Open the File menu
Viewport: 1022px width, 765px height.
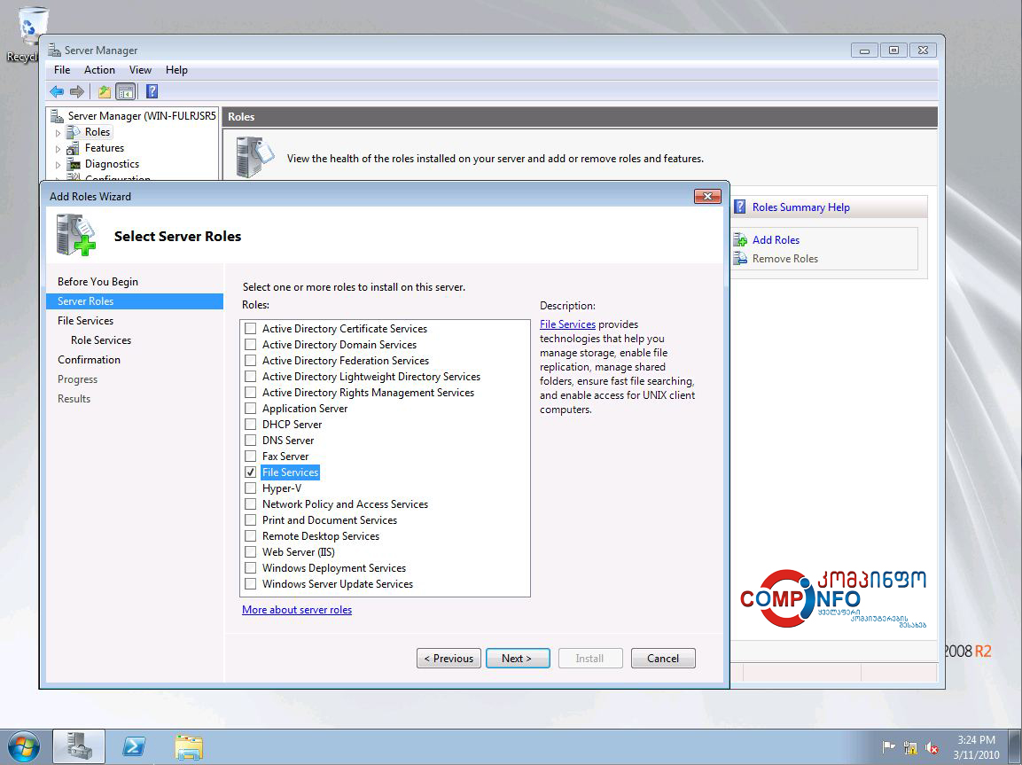click(x=62, y=70)
